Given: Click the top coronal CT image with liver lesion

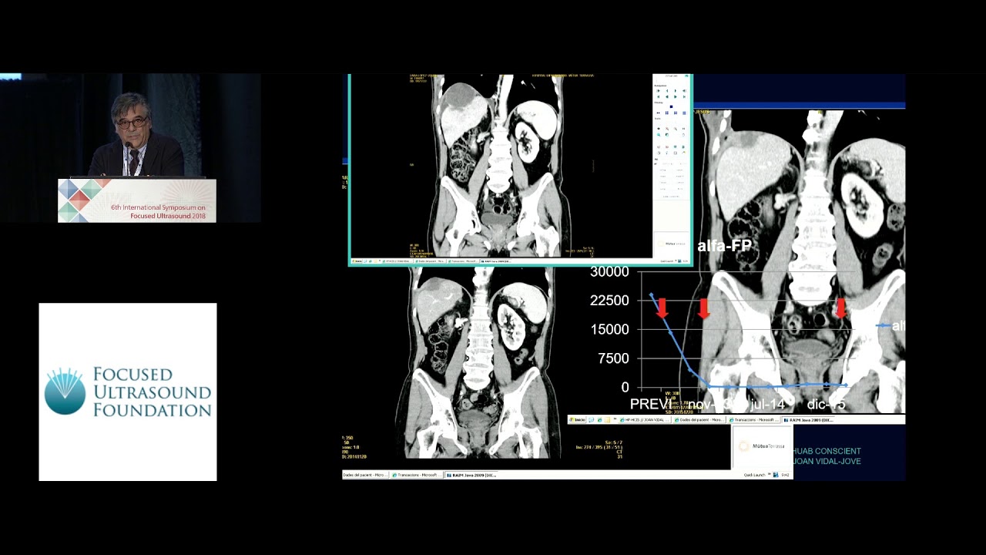Looking at the screenshot, I should point(501,166).
